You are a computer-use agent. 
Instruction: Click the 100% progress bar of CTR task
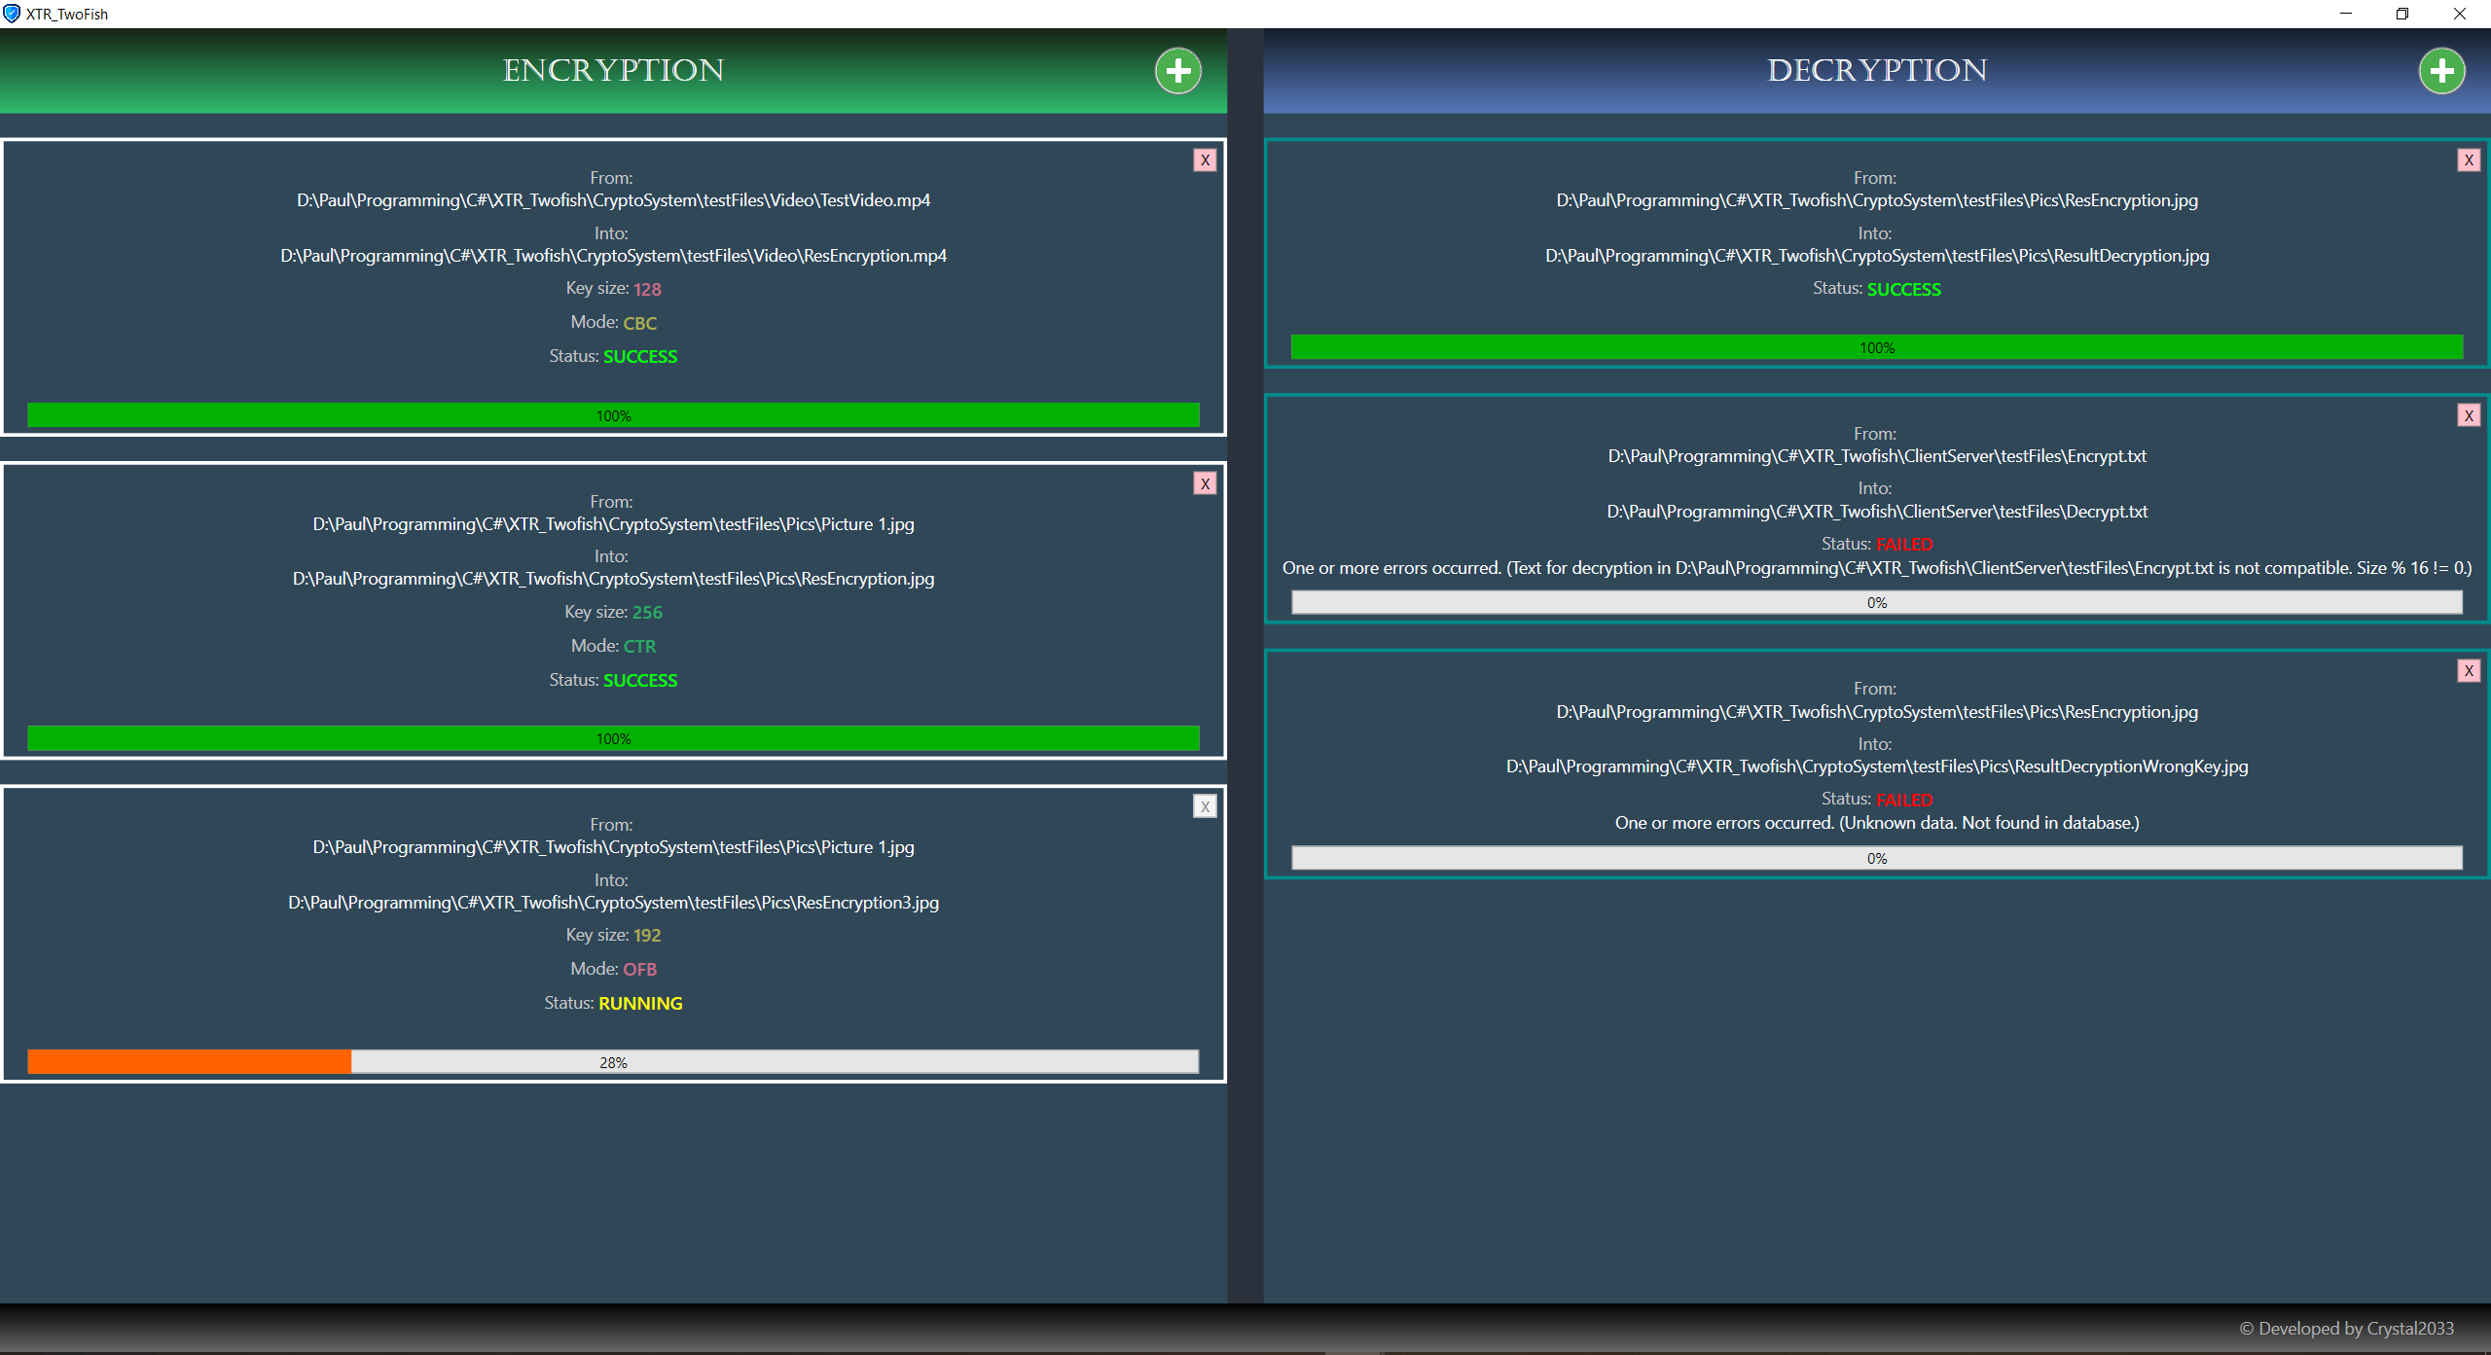613,738
